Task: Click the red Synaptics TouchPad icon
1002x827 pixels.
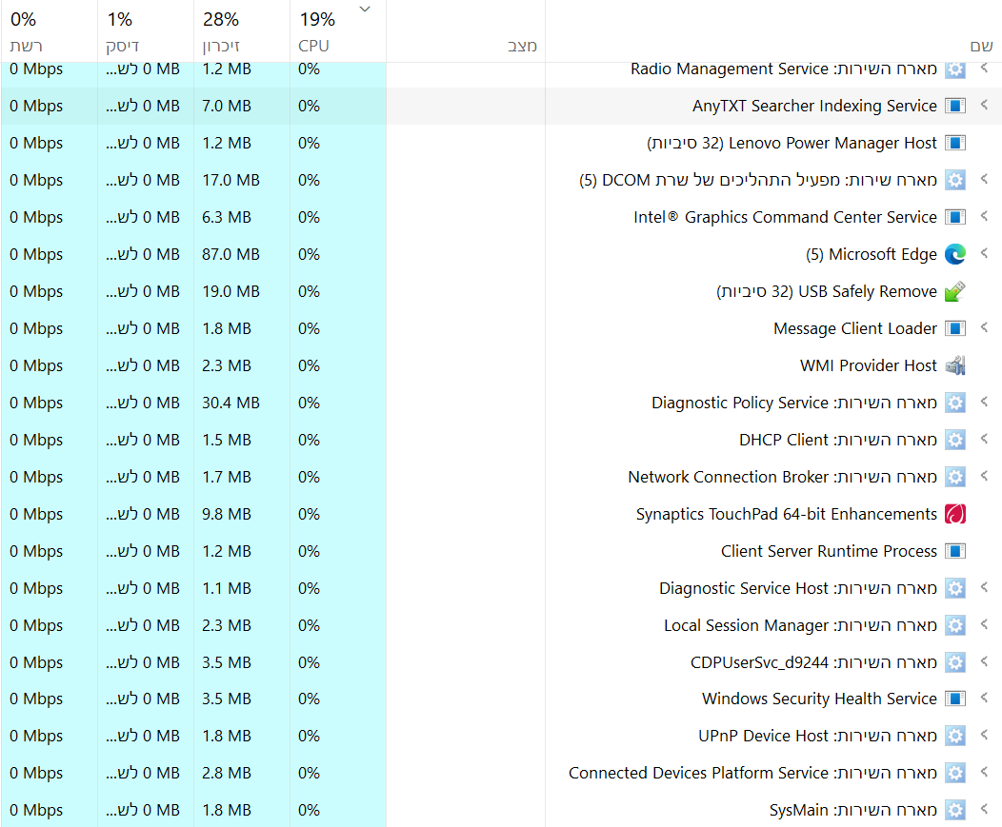Action: (954, 514)
